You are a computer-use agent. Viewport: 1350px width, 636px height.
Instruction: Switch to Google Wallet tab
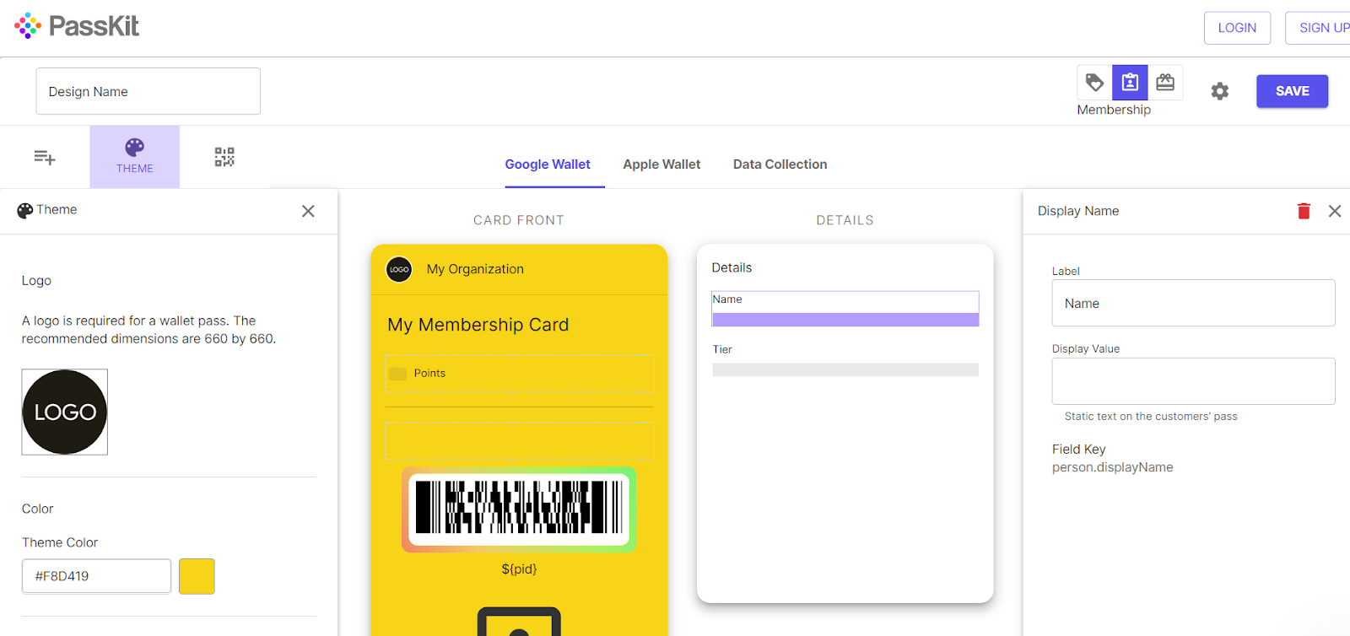[548, 164]
